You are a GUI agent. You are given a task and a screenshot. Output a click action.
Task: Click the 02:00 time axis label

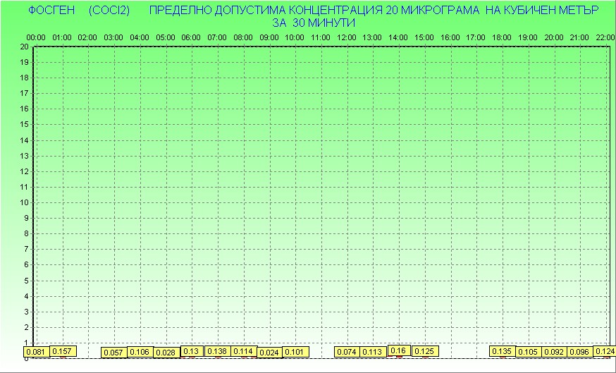pyautogui.click(x=87, y=38)
